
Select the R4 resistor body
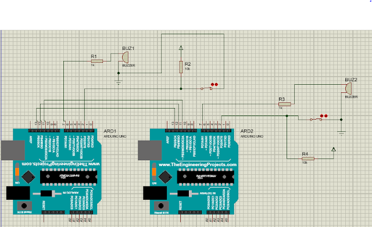pyautogui.click(x=308, y=158)
